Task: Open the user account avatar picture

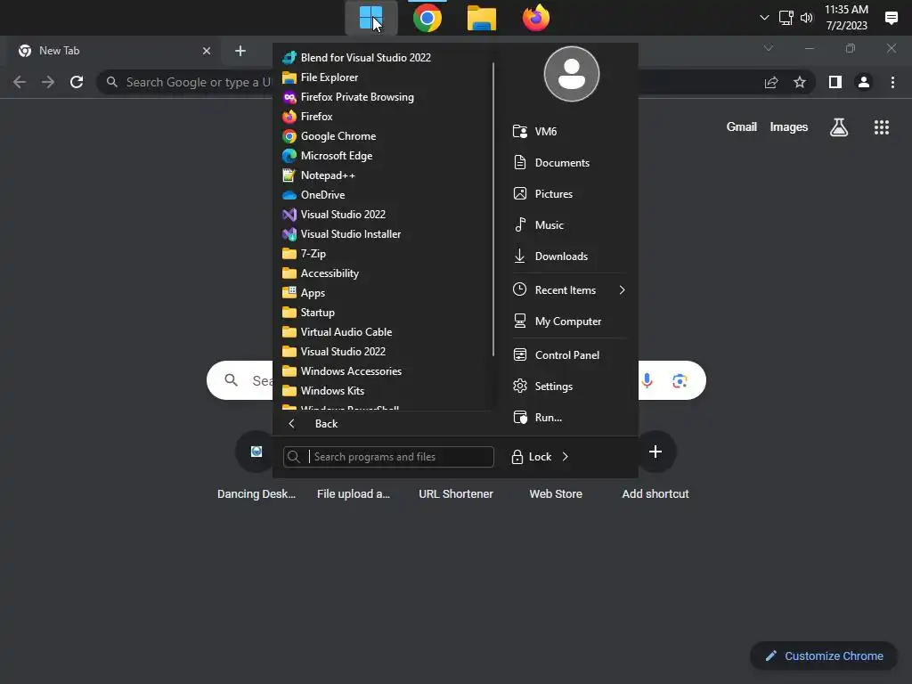Action: [571, 74]
